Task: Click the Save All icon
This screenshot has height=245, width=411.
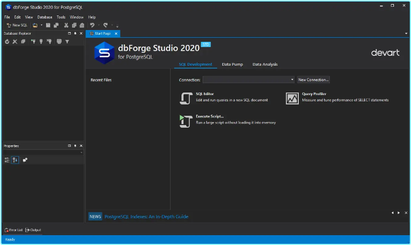Action: click(56, 25)
